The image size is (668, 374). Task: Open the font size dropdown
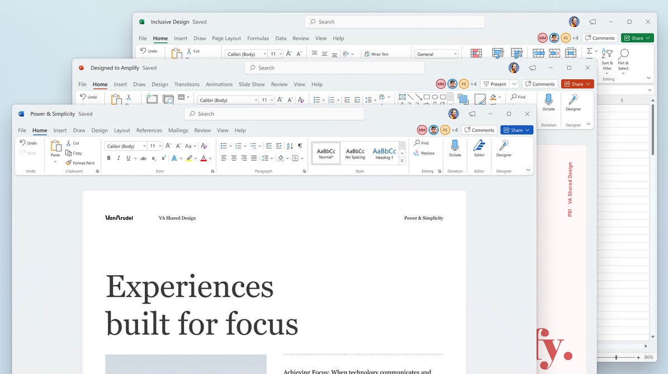click(160, 146)
